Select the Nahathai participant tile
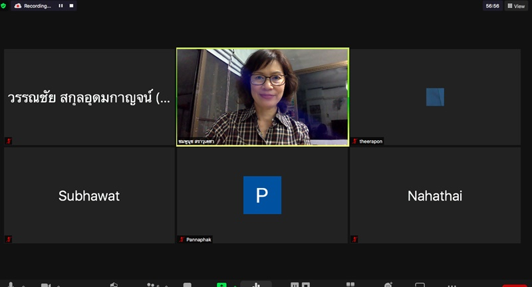532x287 pixels. coord(434,195)
